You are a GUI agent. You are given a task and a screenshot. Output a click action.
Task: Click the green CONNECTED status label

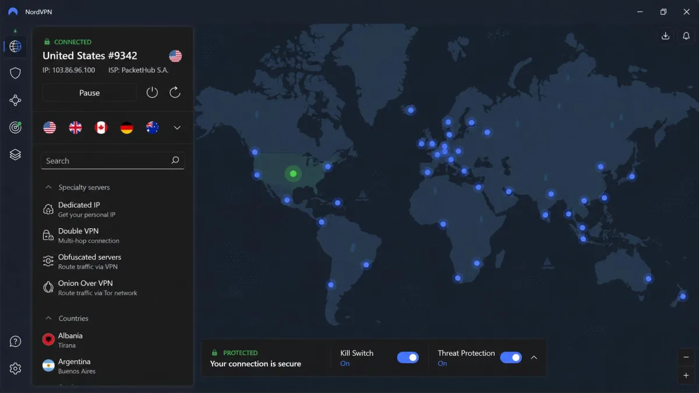click(x=73, y=42)
